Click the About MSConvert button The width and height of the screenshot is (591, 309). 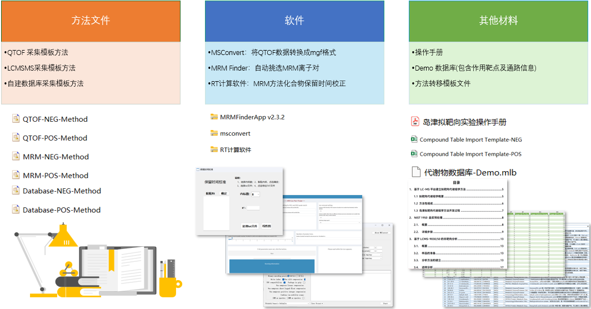pyautogui.click(x=381, y=232)
